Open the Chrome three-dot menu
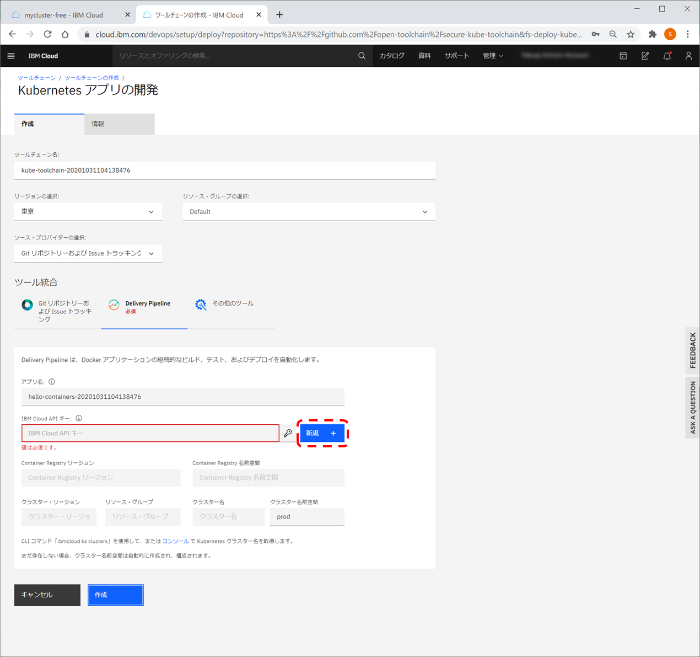 coord(688,34)
